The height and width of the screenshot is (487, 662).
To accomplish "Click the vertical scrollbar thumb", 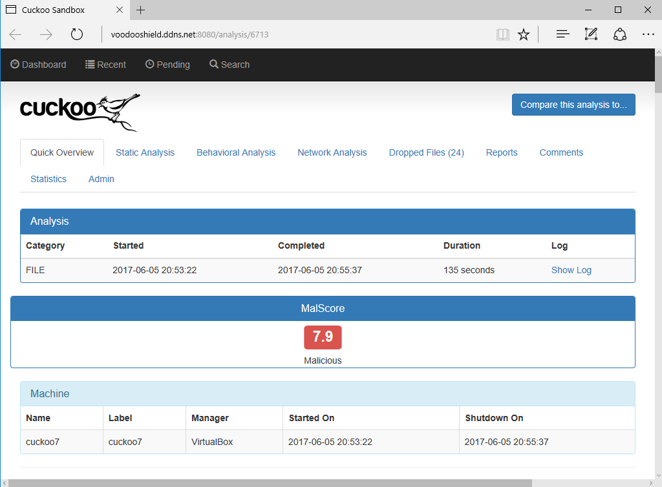I will [x=658, y=74].
